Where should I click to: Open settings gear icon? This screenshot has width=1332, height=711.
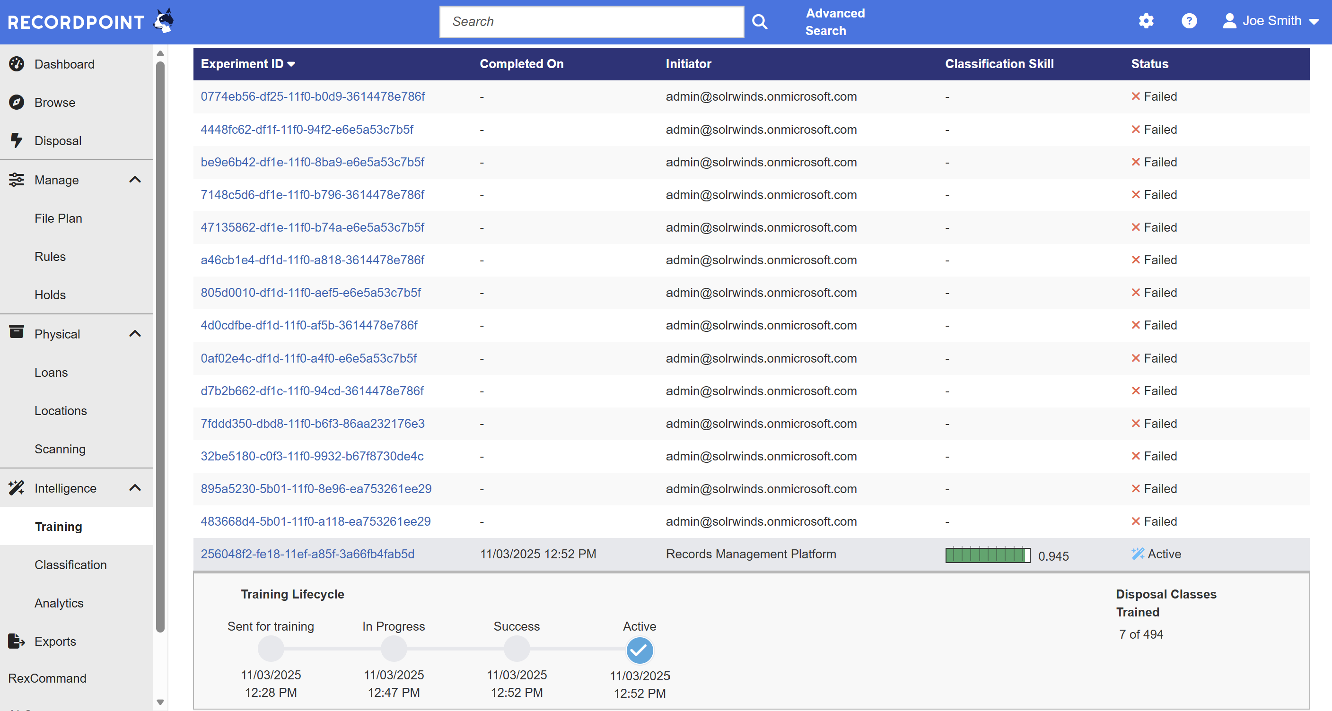(1146, 21)
